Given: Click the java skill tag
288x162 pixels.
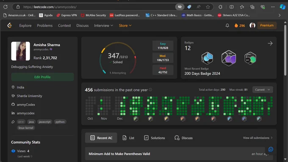Looking at the screenshot, I should point(31,122).
